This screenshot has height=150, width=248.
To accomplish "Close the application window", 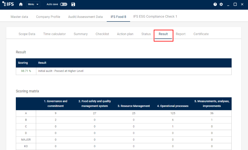I will coord(242,4).
